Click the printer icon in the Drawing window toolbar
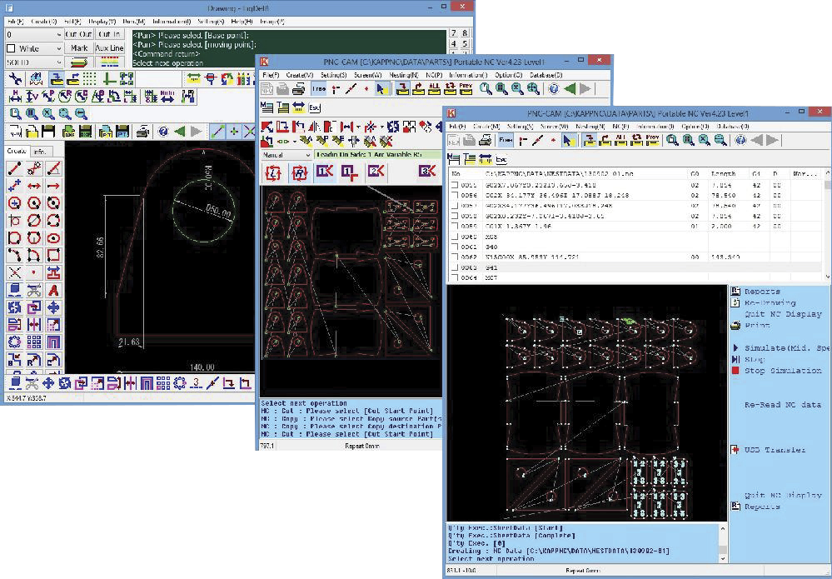832x579 pixels. coord(142,132)
